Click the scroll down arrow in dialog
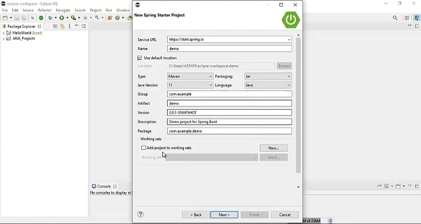Screen dimensions: 421x224 click(298, 187)
